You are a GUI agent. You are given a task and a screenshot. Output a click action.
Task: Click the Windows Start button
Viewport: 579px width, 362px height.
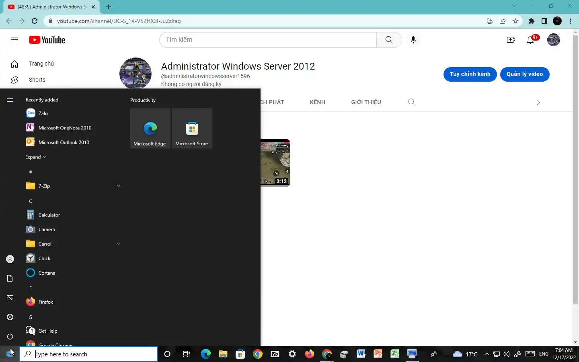(x=10, y=354)
